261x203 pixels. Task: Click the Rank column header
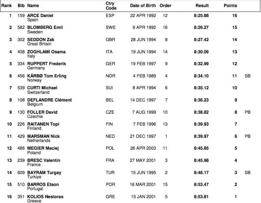click(x=6, y=5)
